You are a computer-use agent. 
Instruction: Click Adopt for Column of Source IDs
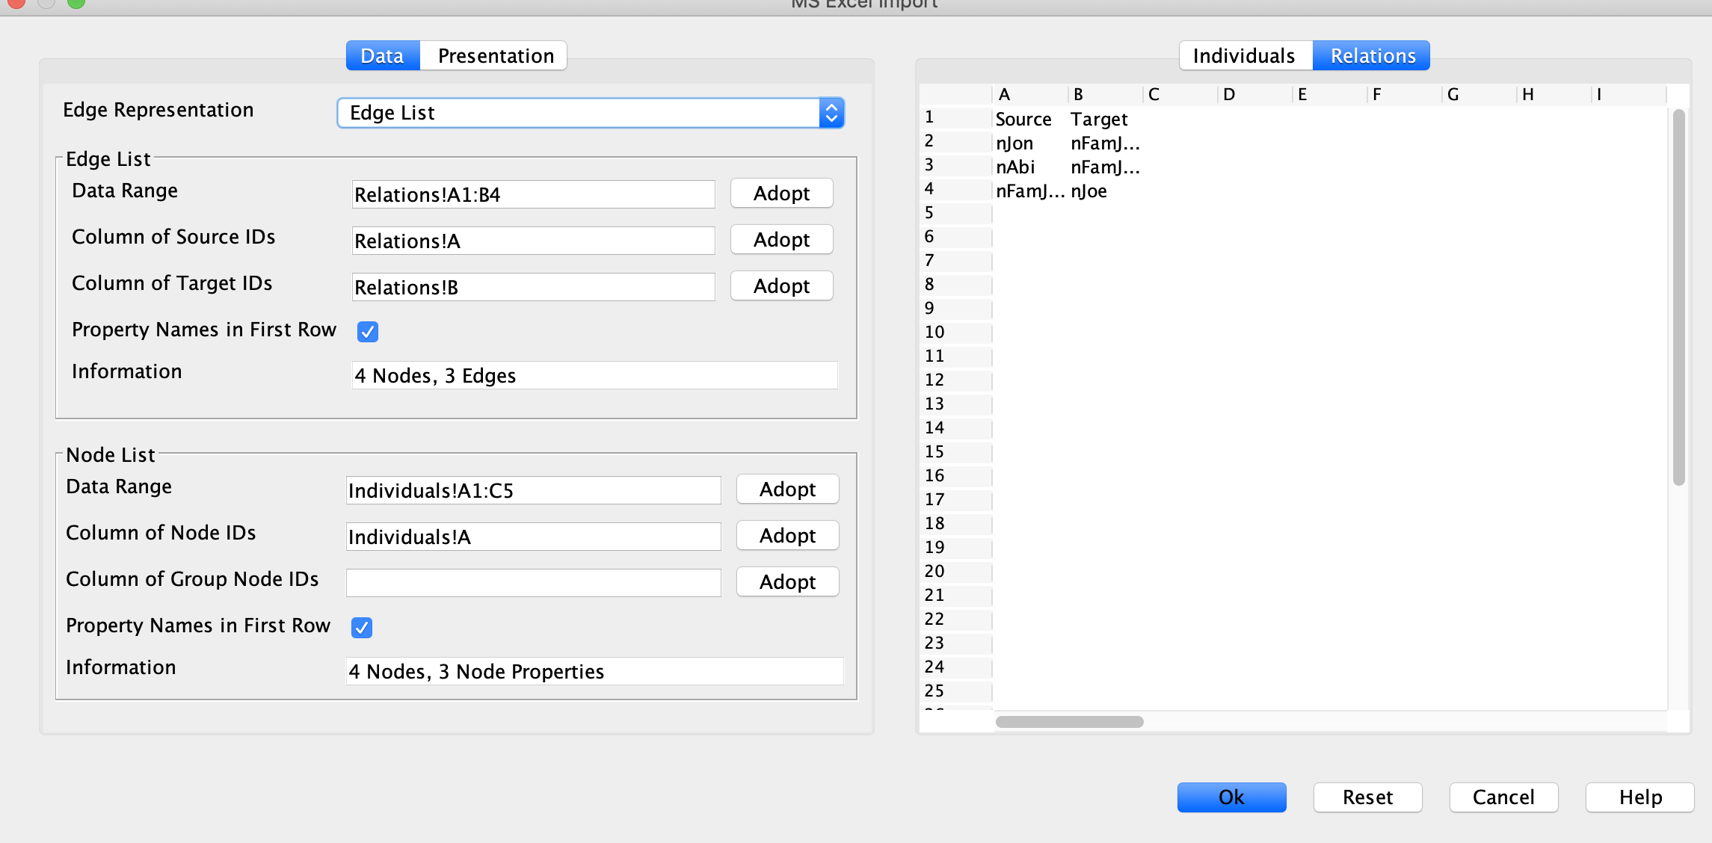tap(781, 240)
